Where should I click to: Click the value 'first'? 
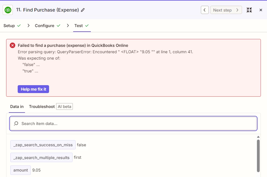pyautogui.click(x=77, y=157)
